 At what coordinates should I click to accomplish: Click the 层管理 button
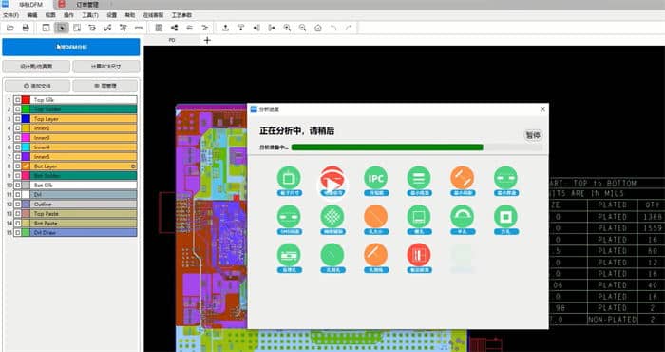[105, 86]
